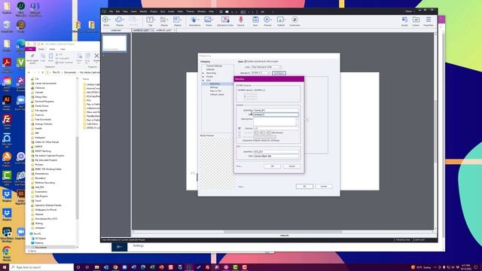Image resolution: width=482 pixels, height=271 pixels.
Task: Click Cancel in the Manifest dialog
Action: tap(291, 166)
